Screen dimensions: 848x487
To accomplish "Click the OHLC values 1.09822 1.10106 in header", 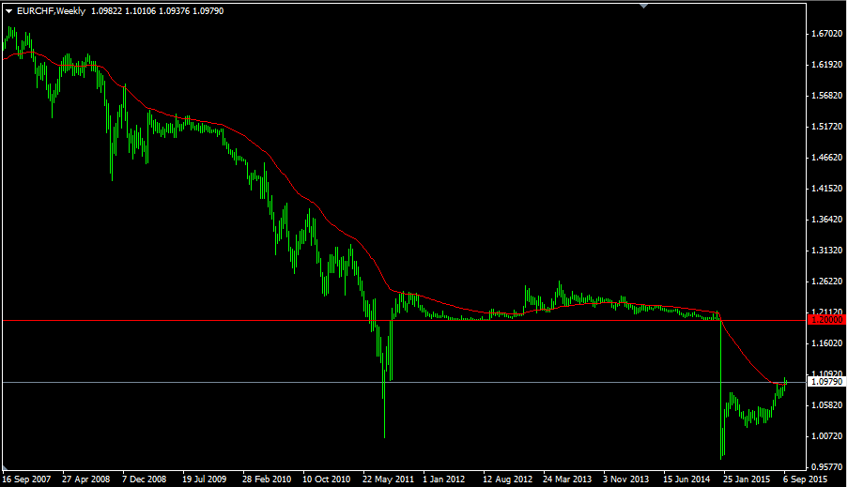I will coord(123,11).
